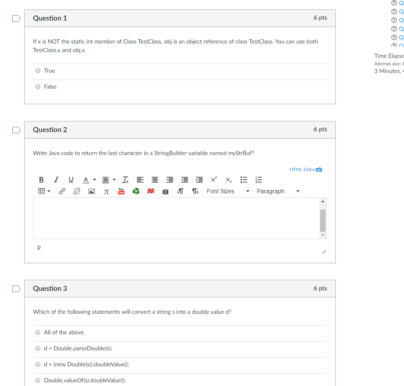
Task: Select True for Question 1
Action: point(38,71)
